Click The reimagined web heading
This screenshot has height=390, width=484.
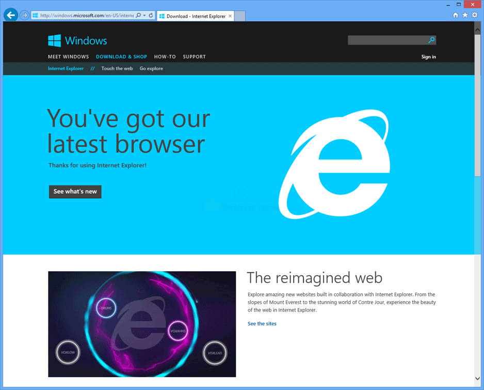pyautogui.click(x=315, y=277)
